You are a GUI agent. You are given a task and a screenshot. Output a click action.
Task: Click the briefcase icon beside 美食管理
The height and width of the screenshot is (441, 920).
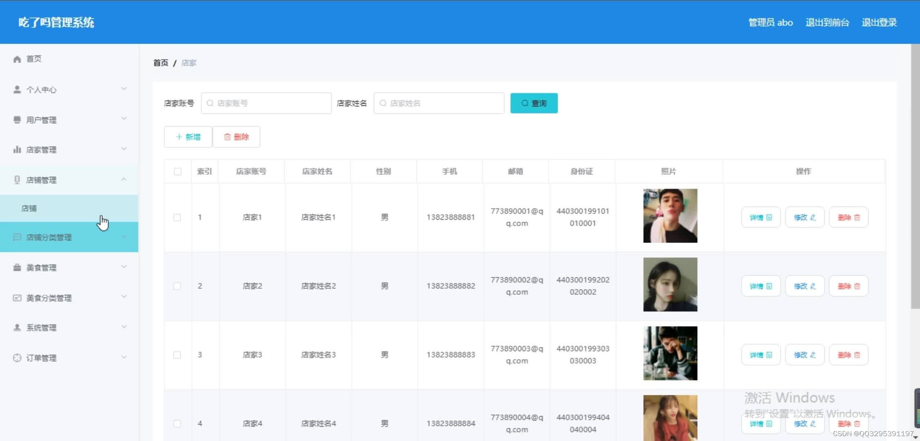tap(17, 267)
